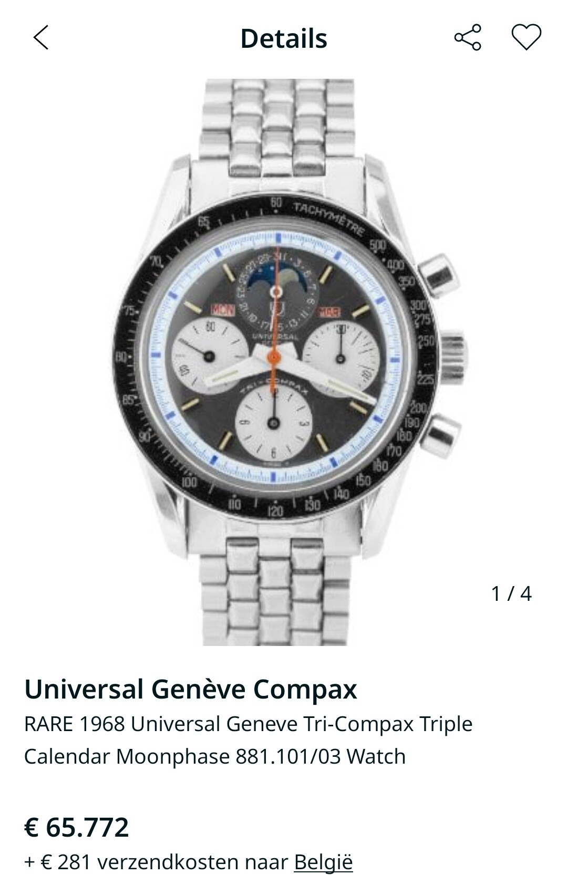Add watch to favorites with heart icon
Viewport: 567px width, 875px height.
[x=526, y=38]
